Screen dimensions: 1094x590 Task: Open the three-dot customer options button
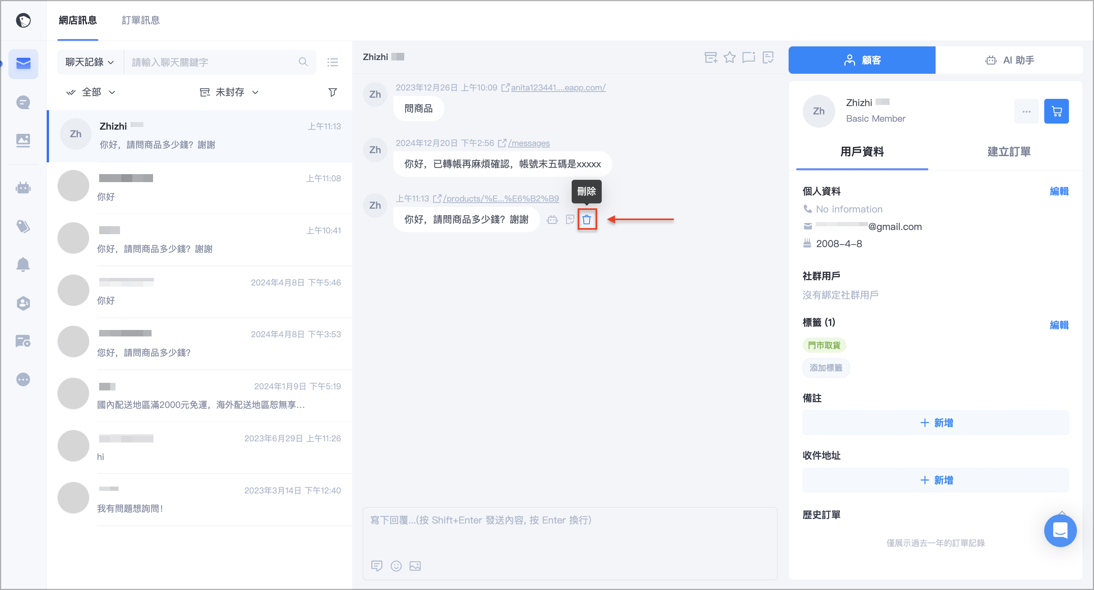pos(1026,111)
